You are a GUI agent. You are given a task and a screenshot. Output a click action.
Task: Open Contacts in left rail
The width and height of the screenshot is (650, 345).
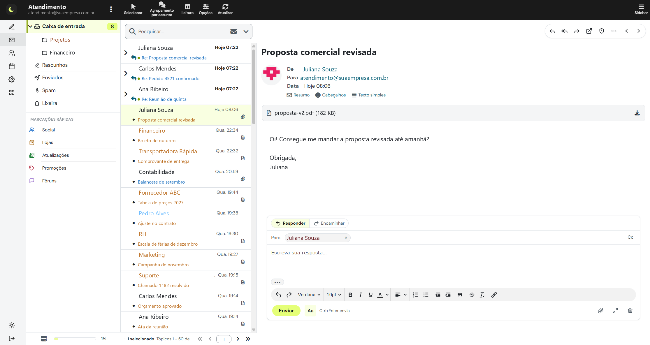(12, 53)
